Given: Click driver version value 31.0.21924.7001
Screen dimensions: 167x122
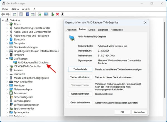Looking at the screenshot, I should 106,55.
